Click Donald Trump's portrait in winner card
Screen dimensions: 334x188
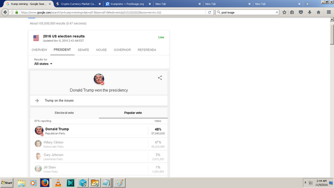point(99,79)
